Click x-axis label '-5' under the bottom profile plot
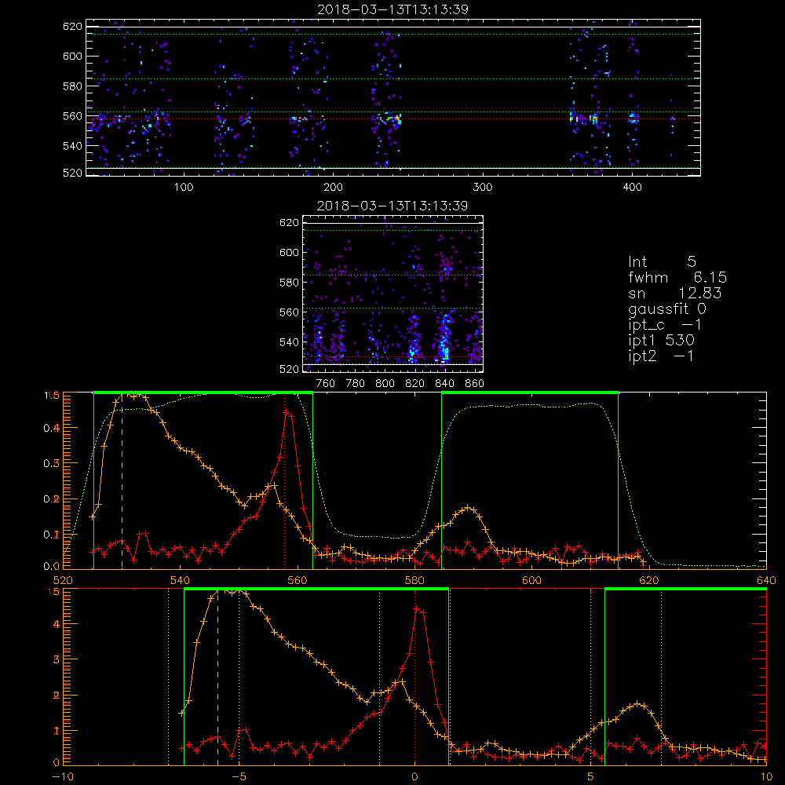Image resolution: width=785 pixels, height=785 pixels. (x=239, y=776)
